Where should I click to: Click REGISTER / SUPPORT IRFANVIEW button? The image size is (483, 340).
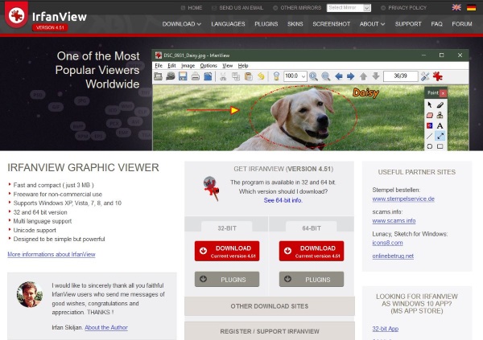point(270,331)
